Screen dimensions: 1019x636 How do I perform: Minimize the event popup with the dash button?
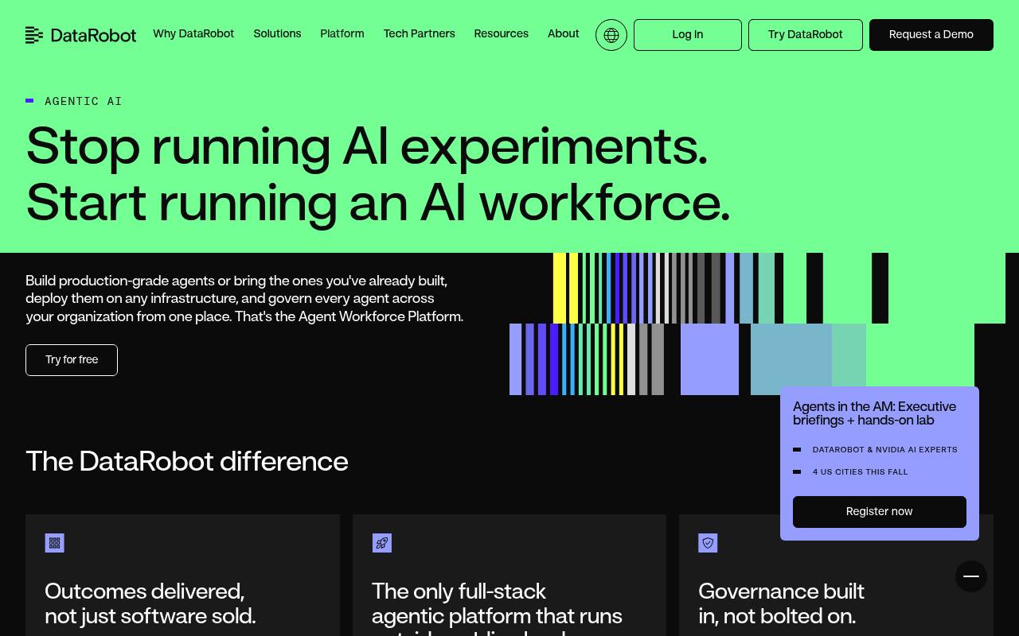coord(971,576)
